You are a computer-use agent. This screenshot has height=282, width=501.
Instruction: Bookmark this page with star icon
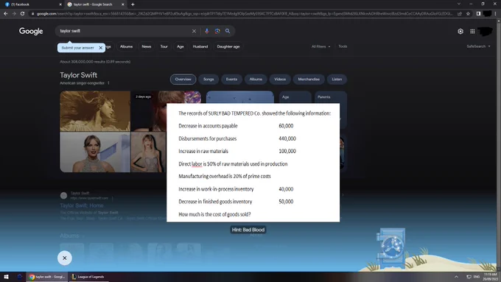point(468,13)
